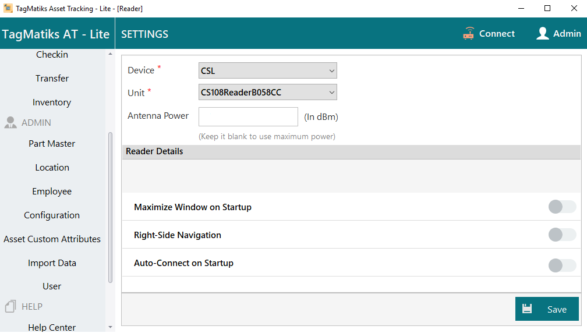This screenshot has height=333, width=587.
Task: Click the Admin user profile icon
Action: point(543,33)
